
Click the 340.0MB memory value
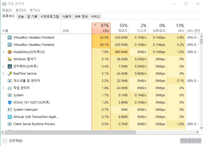(121, 38)
